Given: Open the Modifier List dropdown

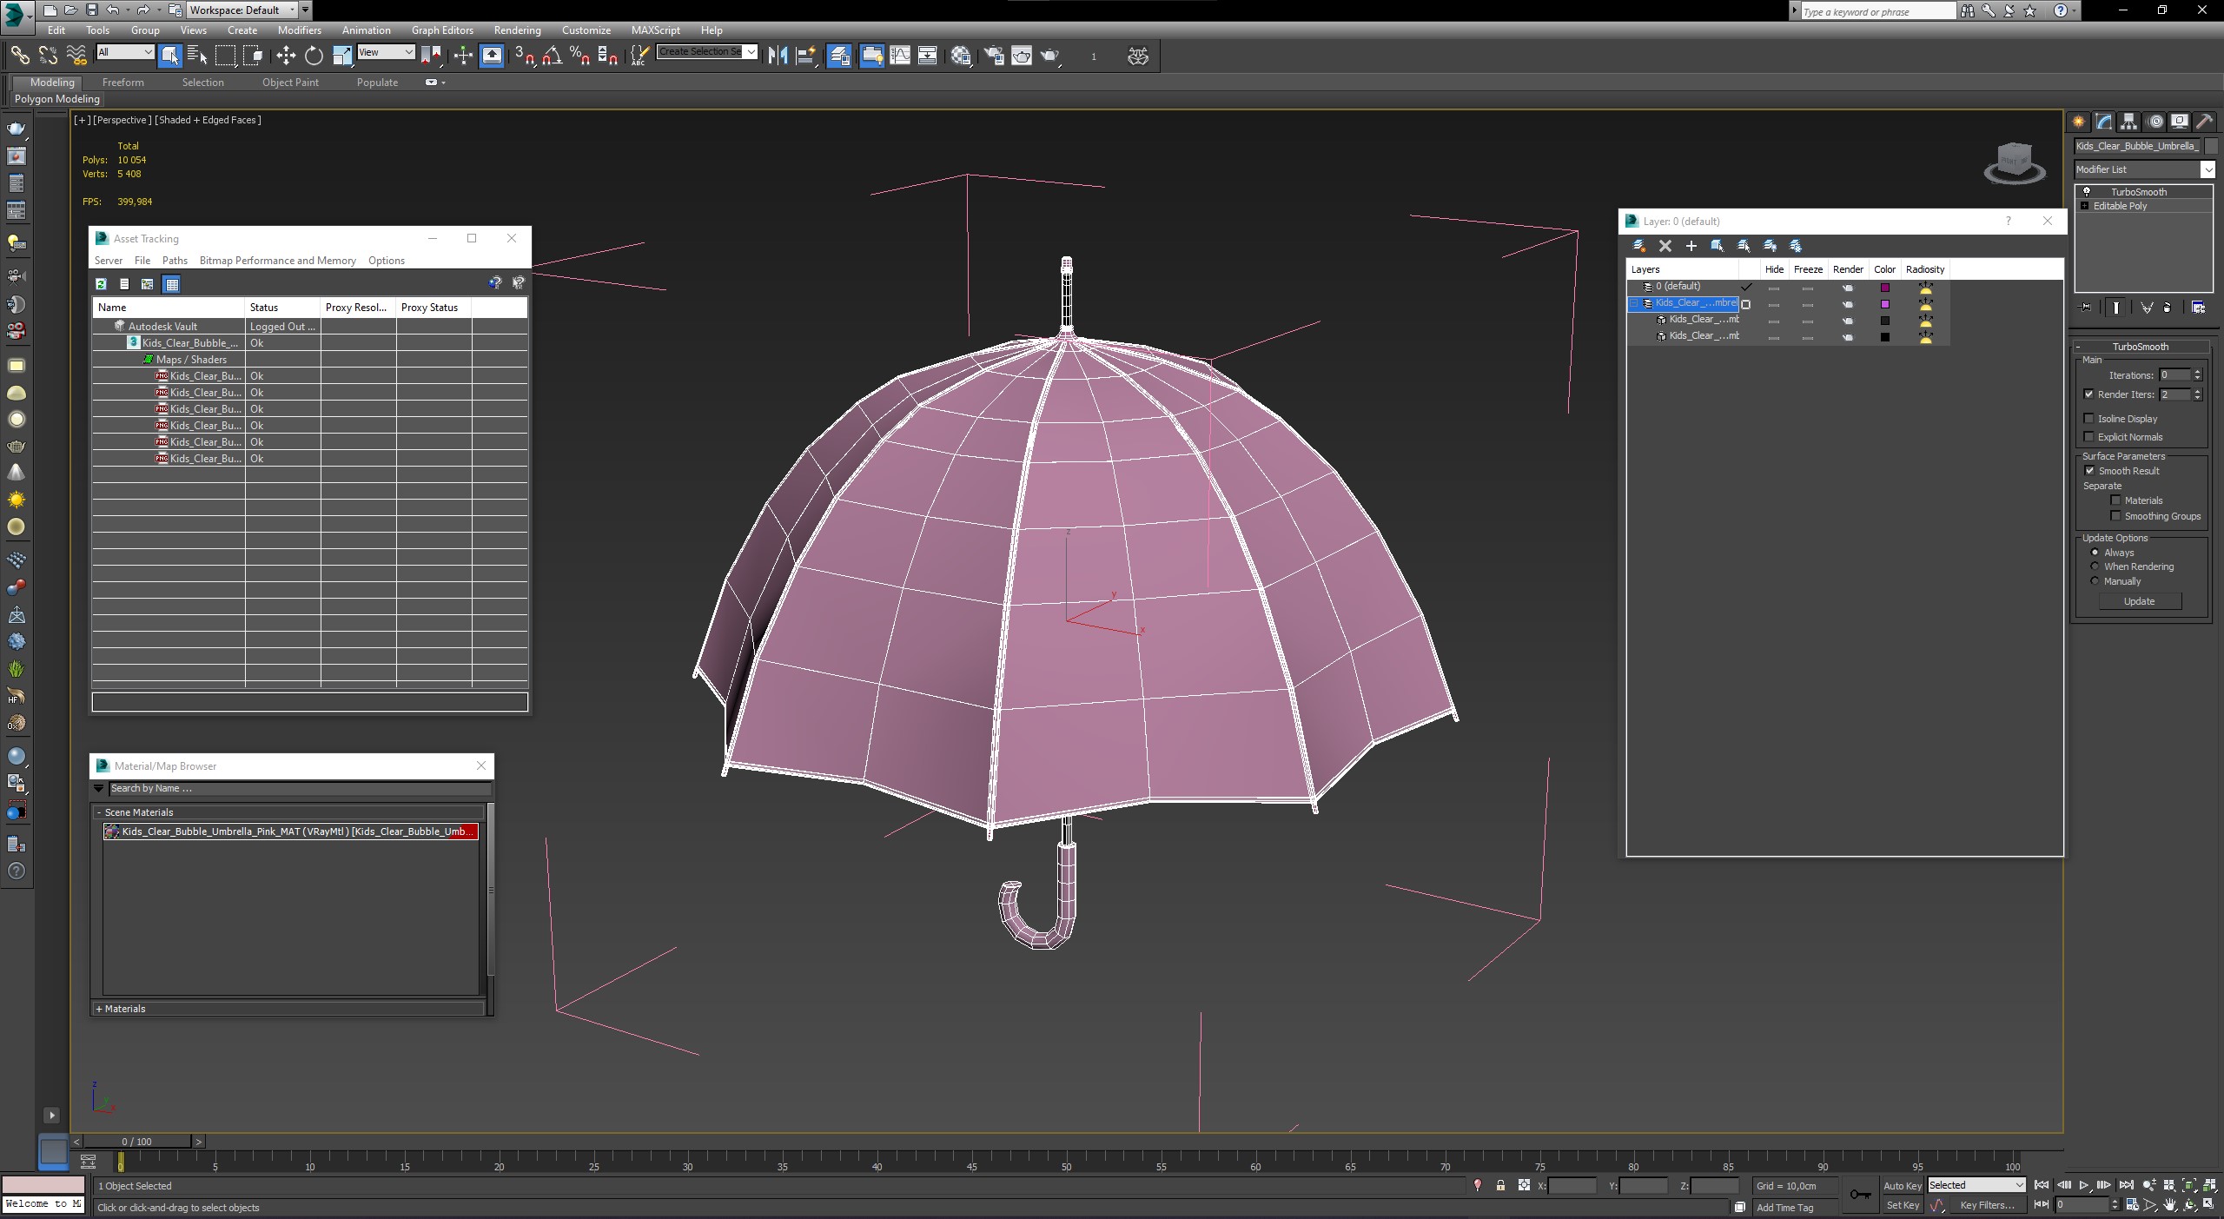Looking at the screenshot, I should click(2207, 169).
